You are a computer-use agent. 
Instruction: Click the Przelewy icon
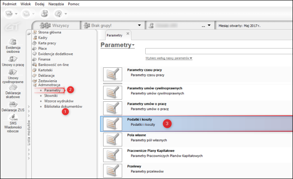113,171
